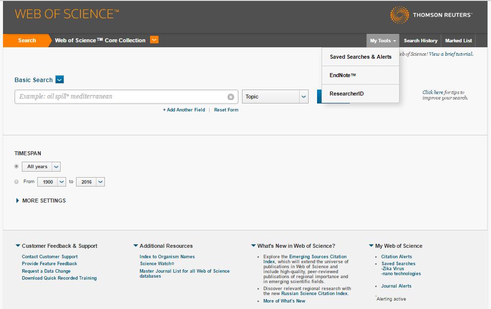Open Search History
Viewport: 491px width, 309px height.
click(420, 41)
